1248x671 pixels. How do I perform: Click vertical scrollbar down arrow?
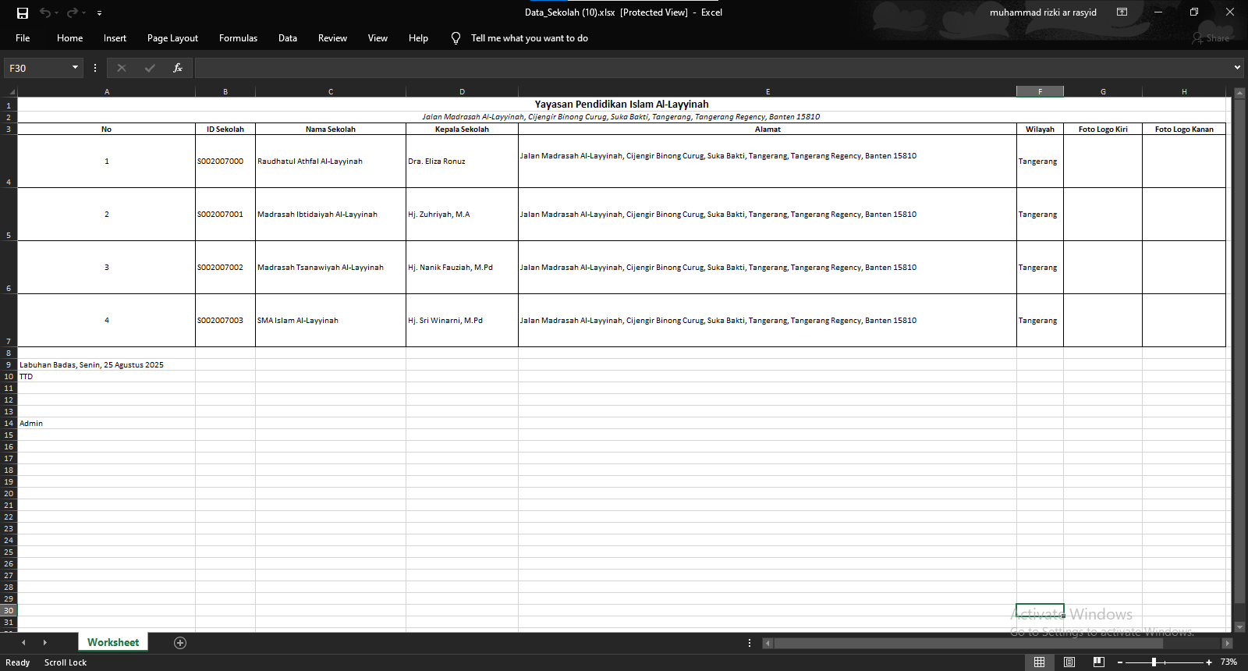tap(1240, 627)
